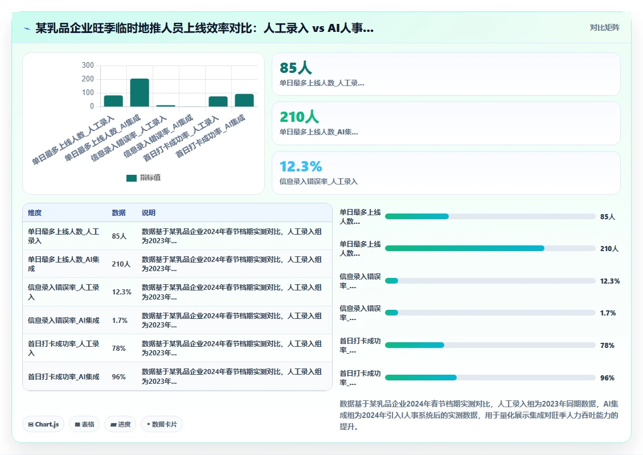Click the chart bar for 单日最多上线人数_人工录入
Screen dimensions: 643x455
(113, 101)
